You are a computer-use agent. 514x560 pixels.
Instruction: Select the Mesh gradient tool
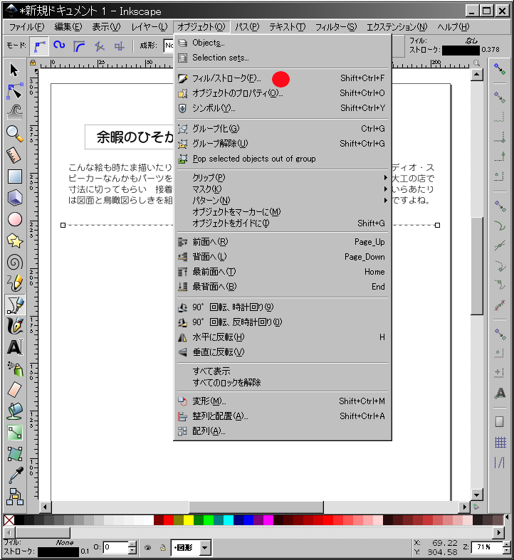14,453
